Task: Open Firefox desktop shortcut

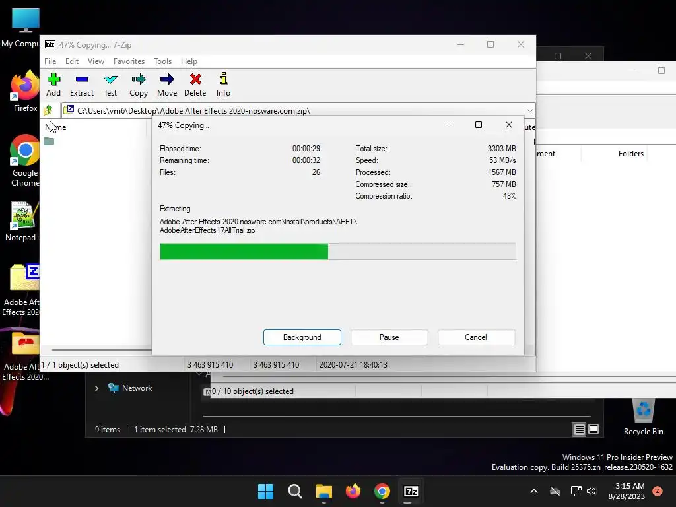Action: [x=24, y=91]
